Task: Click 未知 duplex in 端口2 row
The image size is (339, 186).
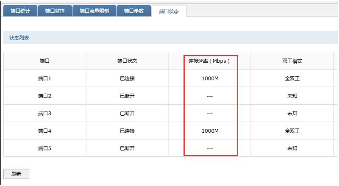Action: [292, 96]
